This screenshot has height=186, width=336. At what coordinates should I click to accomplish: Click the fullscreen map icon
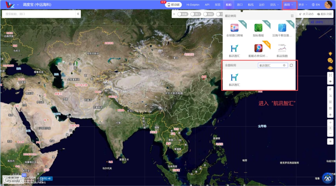[x=330, y=75]
